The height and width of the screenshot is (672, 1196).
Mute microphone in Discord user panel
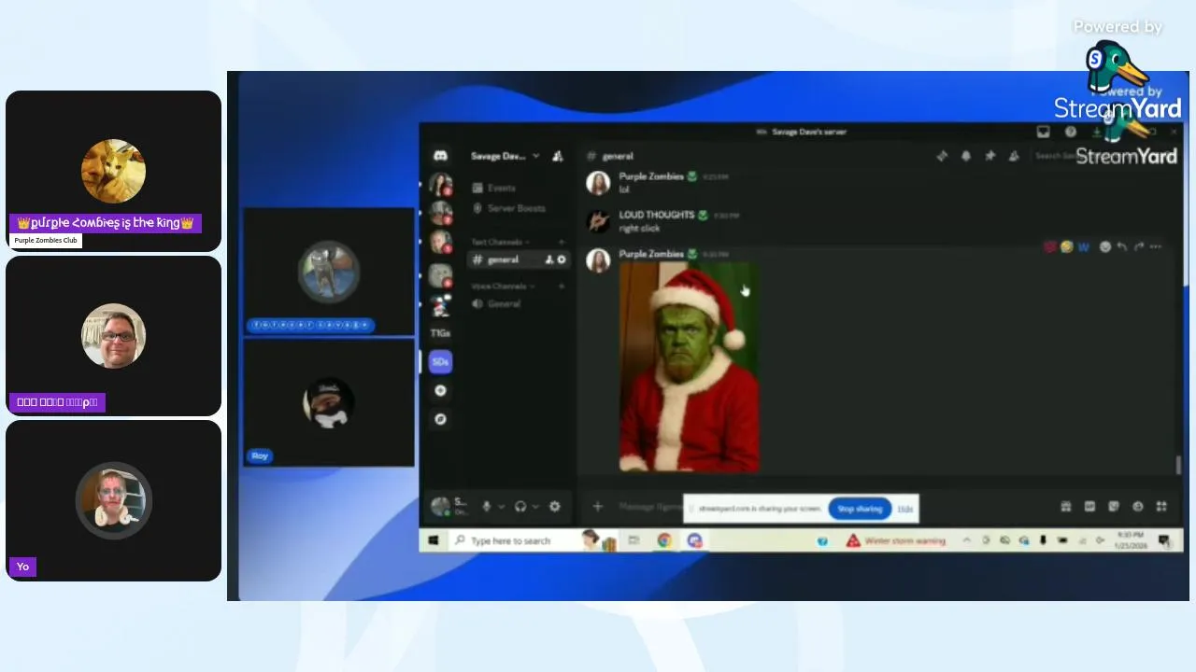pos(487,506)
